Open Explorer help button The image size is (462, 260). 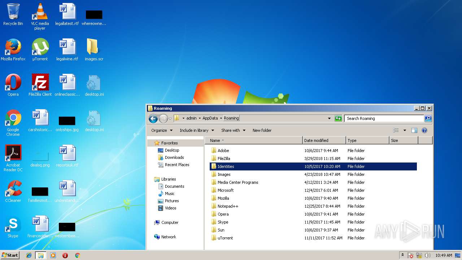tap(424, 130)
